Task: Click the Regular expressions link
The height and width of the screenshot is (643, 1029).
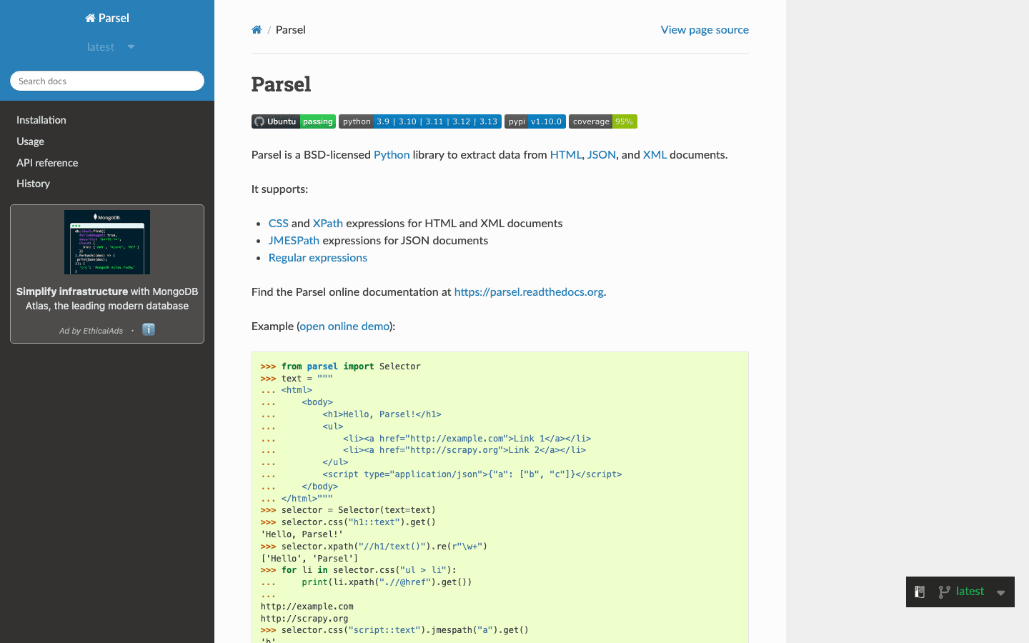Action: click(317, 257)
